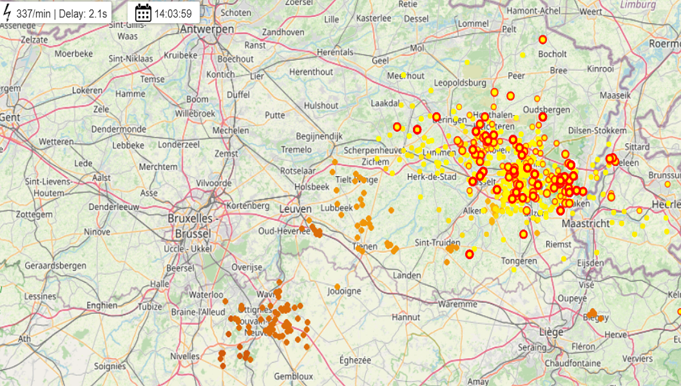Click the Geraardsbergen town label
The width and height of the screenshot is (681, 386).
point(55,266)
